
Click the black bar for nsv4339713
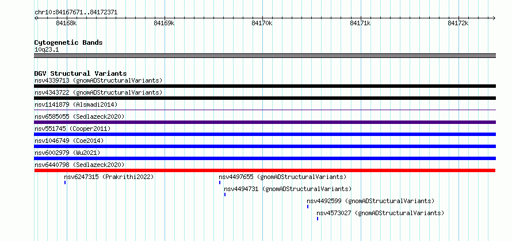pyautogui.click(x=265, y=86)
